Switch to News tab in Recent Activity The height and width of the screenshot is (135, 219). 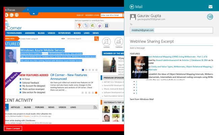51,107
